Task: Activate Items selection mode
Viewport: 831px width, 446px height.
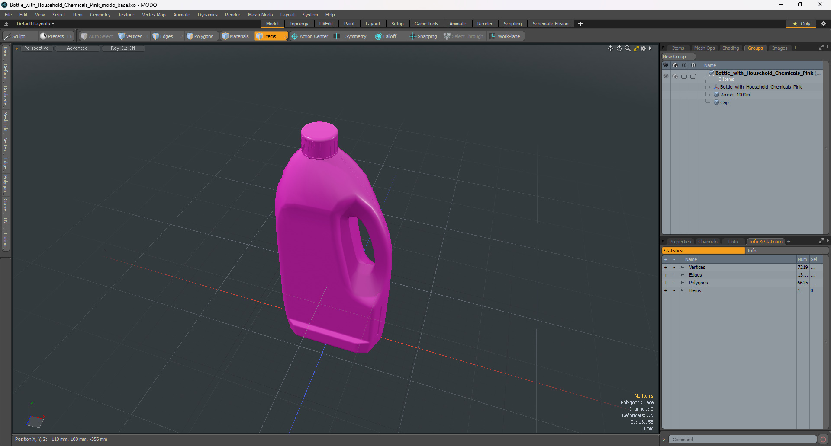Action: (x=271, y=36)
